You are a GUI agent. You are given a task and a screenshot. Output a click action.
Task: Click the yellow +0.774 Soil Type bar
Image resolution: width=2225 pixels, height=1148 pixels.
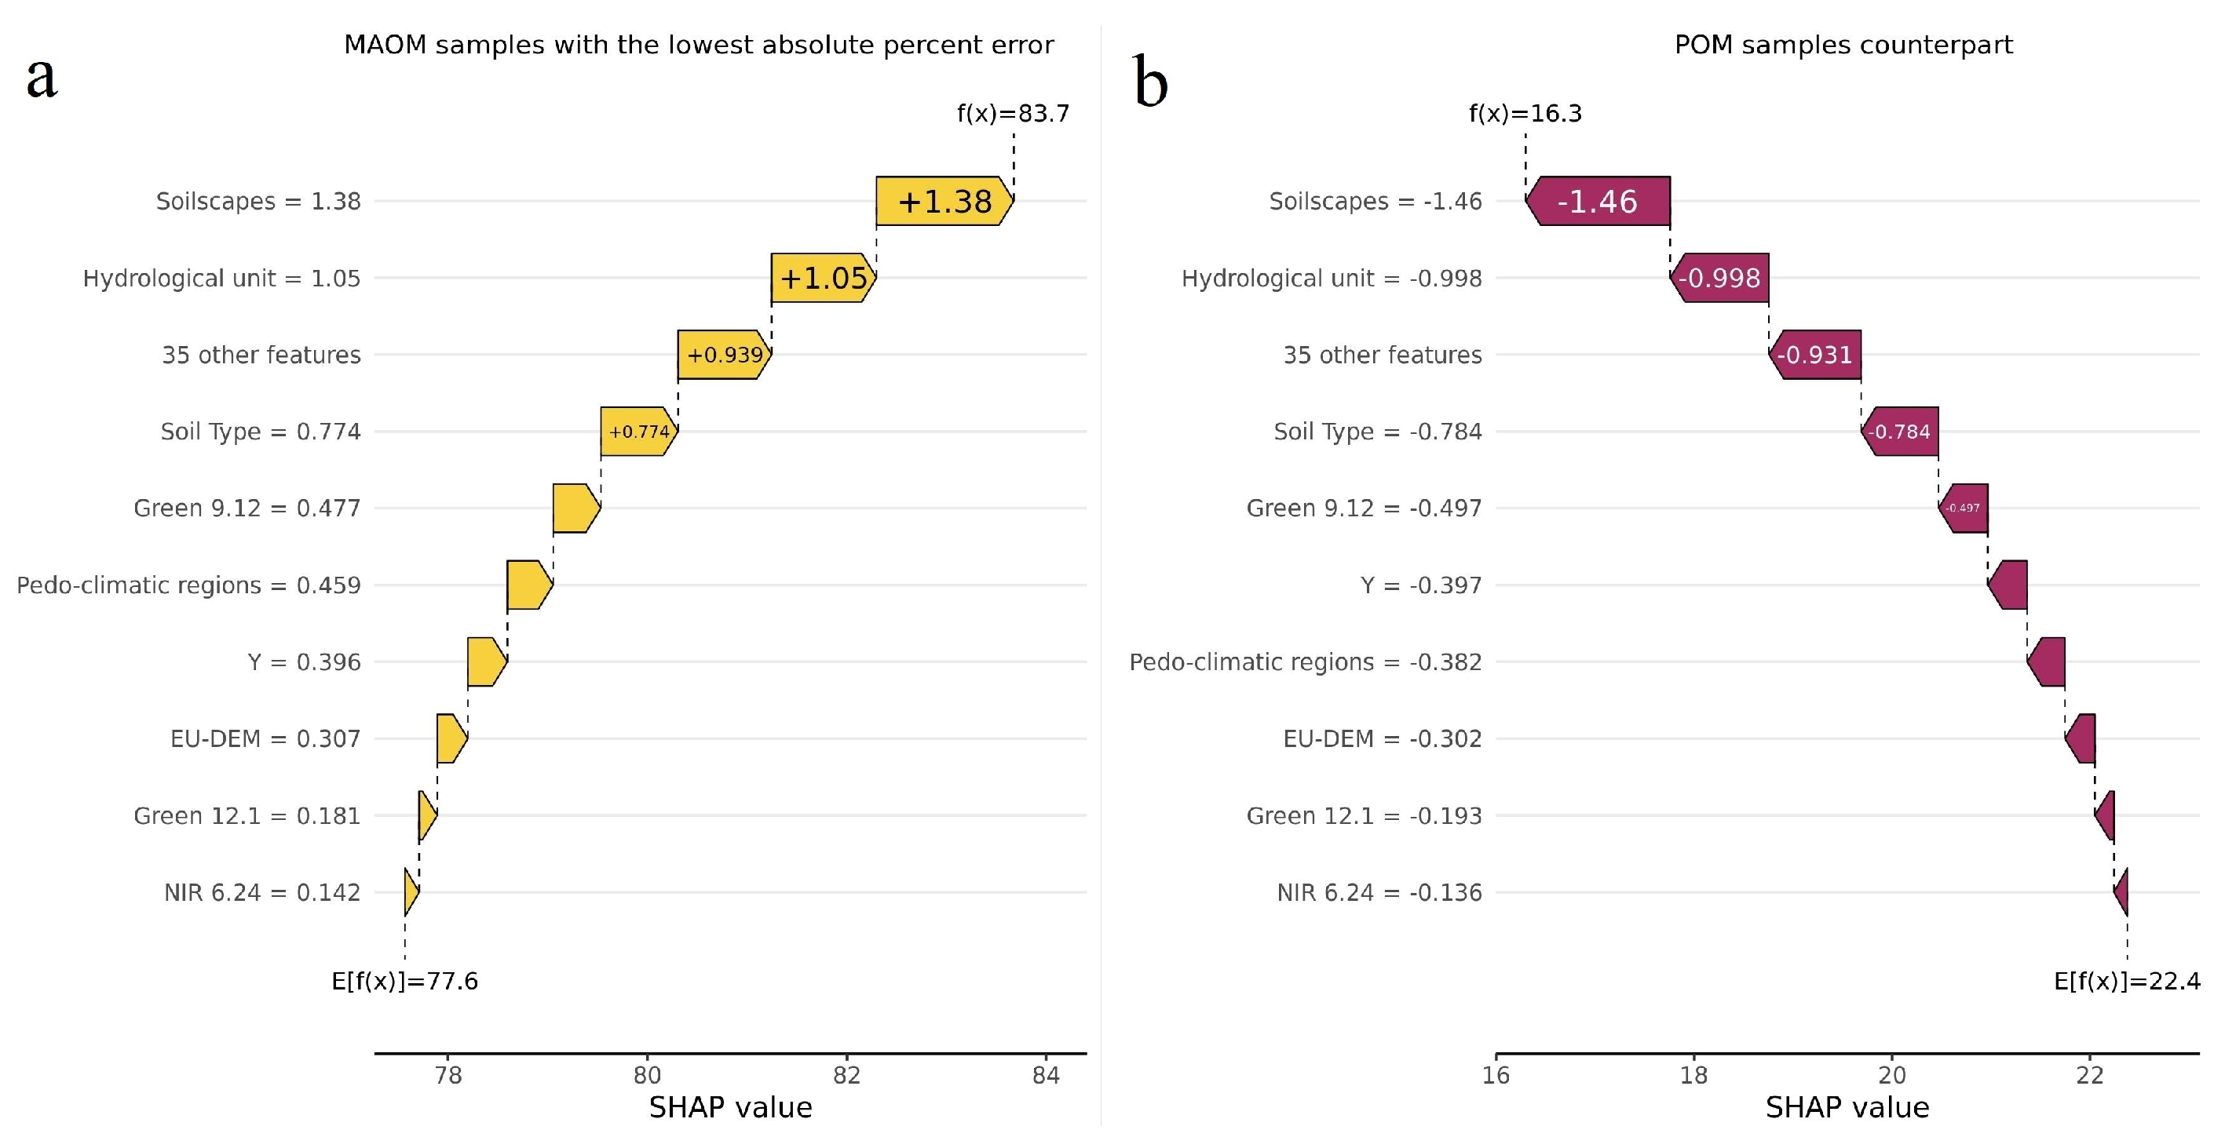click(639, 432)
